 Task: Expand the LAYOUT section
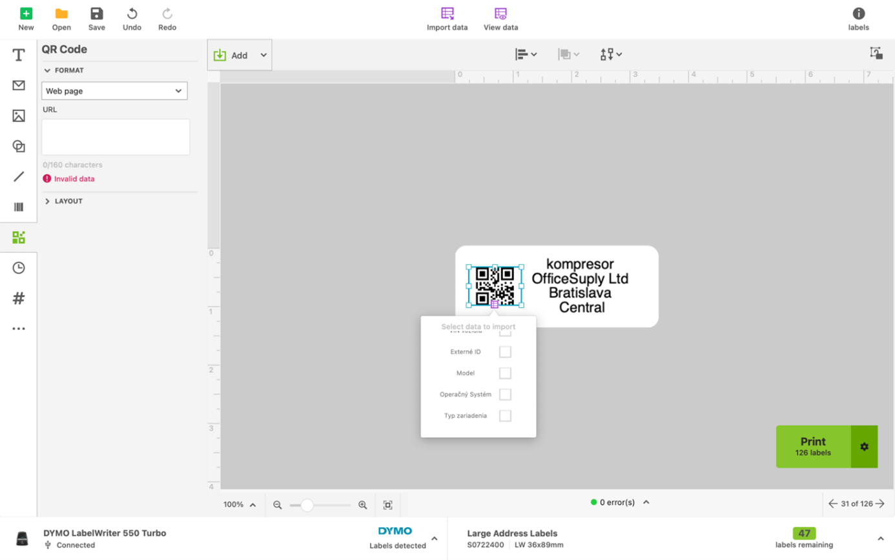(63, 201)
